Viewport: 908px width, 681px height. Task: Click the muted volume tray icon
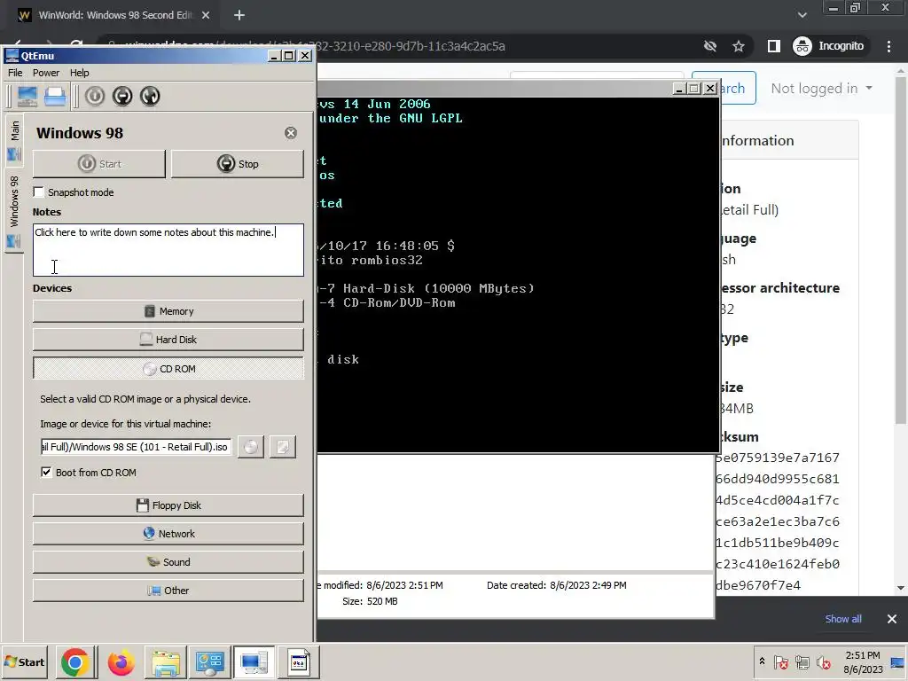(823, 661)
